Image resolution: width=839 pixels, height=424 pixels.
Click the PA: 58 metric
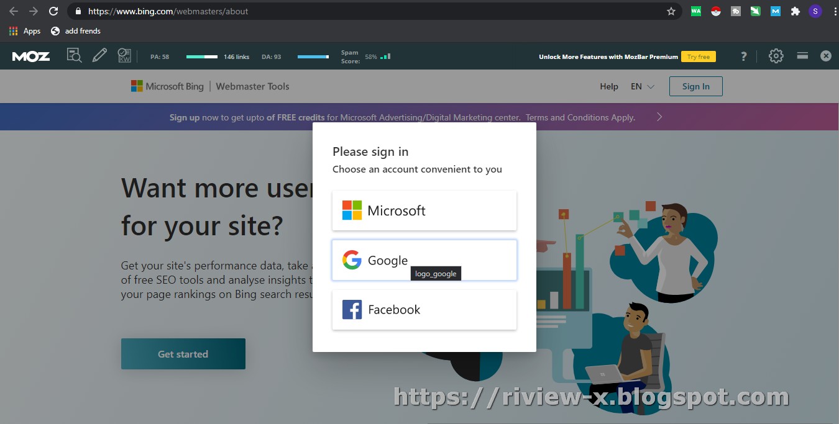point(160,56)
